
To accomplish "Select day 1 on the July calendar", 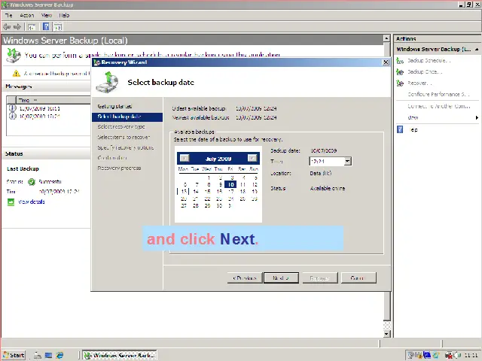I will [x=209, y=177].
